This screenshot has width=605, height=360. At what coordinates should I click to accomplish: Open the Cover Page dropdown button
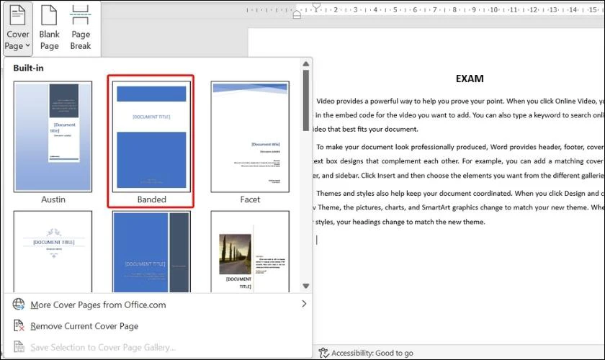(x=17, y=29)
